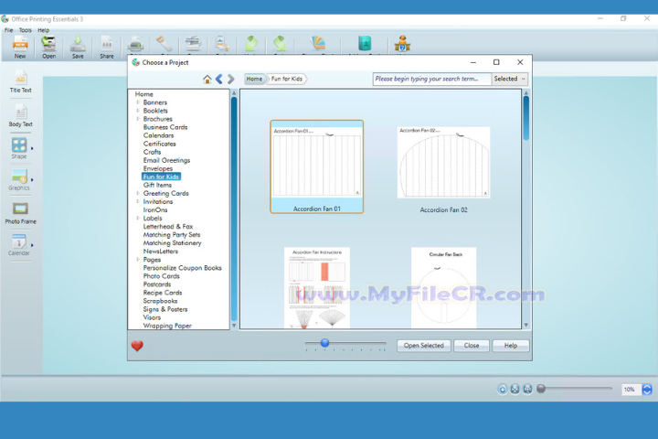Click the category tree vertical scrollbar
Image resolution: width=658 pixels, height=439 pixels.
234,209
